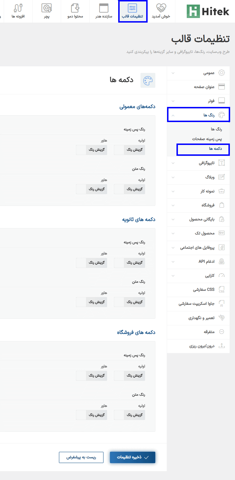235x480 pixels.
Task: Open the CSS سفارشی icon
Action: tap(222, 289)
